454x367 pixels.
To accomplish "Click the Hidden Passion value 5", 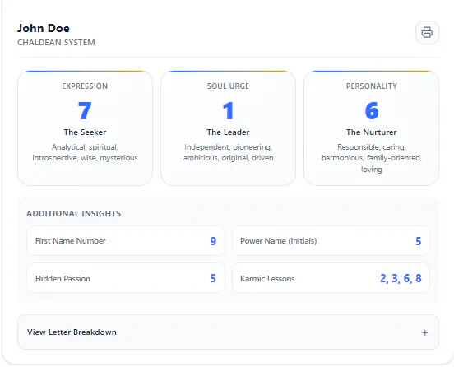I will [x=213, y=278].
